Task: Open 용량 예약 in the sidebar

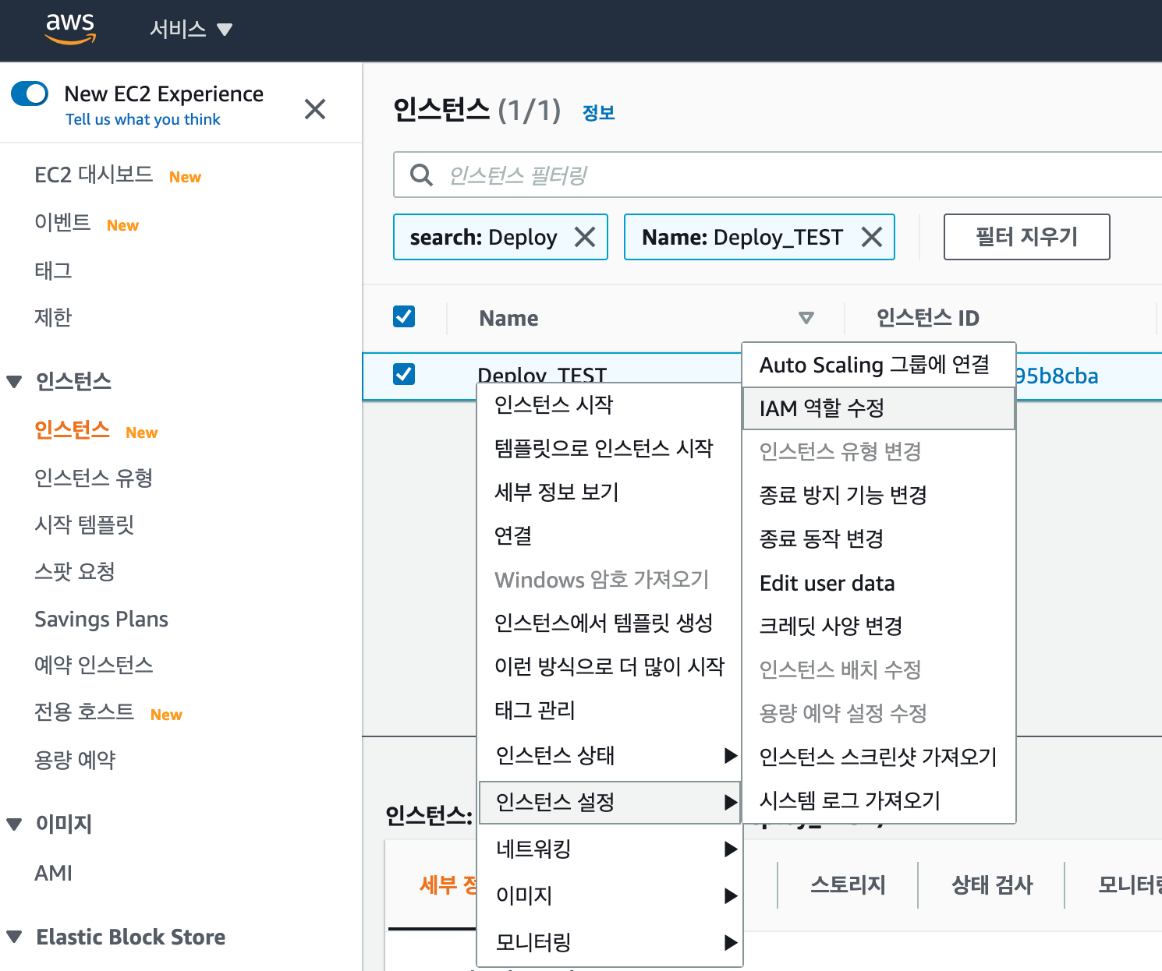Action: (x=75, y=760)
